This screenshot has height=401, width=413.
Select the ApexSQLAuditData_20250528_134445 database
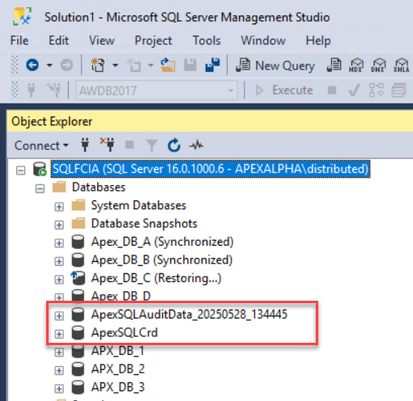click(x=189, y=314)
